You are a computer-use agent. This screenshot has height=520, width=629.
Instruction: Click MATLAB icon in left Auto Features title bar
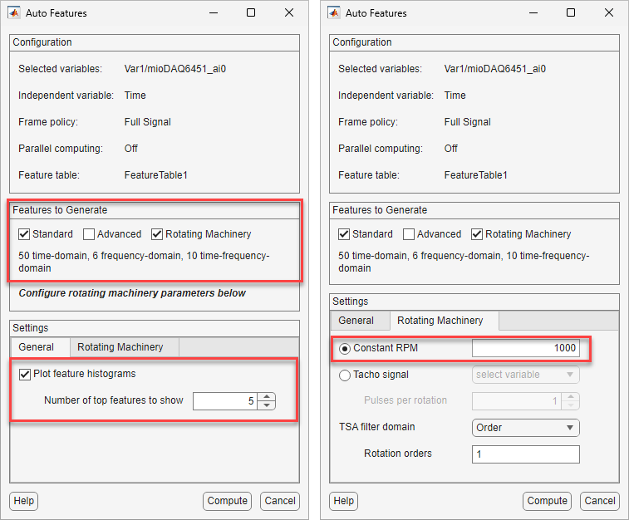(14, 12)
